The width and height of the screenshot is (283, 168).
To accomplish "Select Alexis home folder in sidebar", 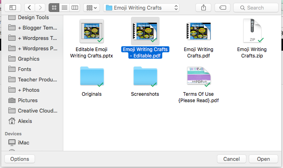I will coord(25,121).
